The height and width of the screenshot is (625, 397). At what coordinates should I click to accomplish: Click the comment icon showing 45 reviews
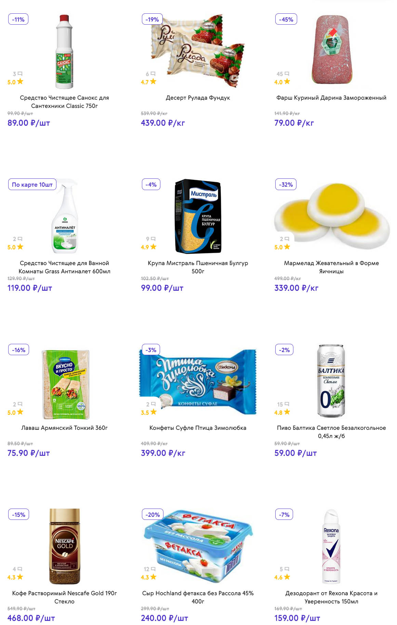[x=287, y=74]
